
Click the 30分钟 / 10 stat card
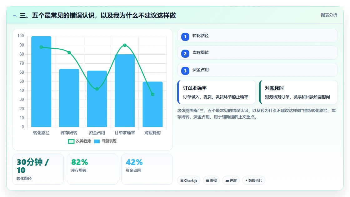tap(38, 169)
